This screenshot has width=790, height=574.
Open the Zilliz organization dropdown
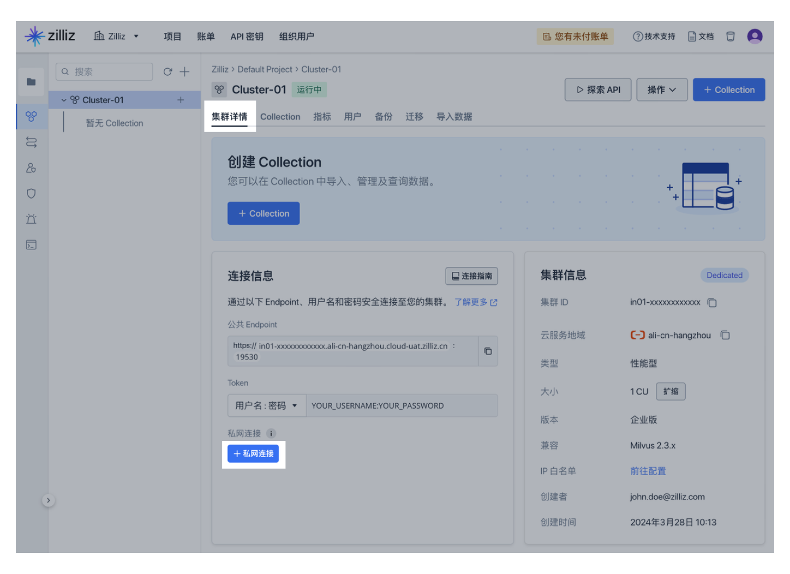[x=116, y=36]
